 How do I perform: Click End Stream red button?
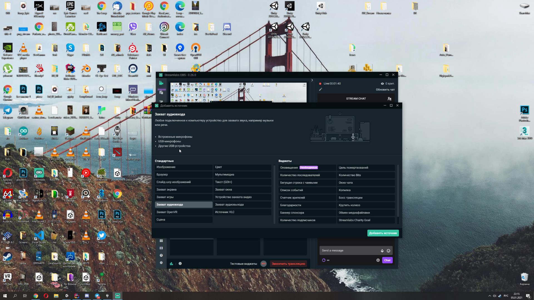coord(288,264)
